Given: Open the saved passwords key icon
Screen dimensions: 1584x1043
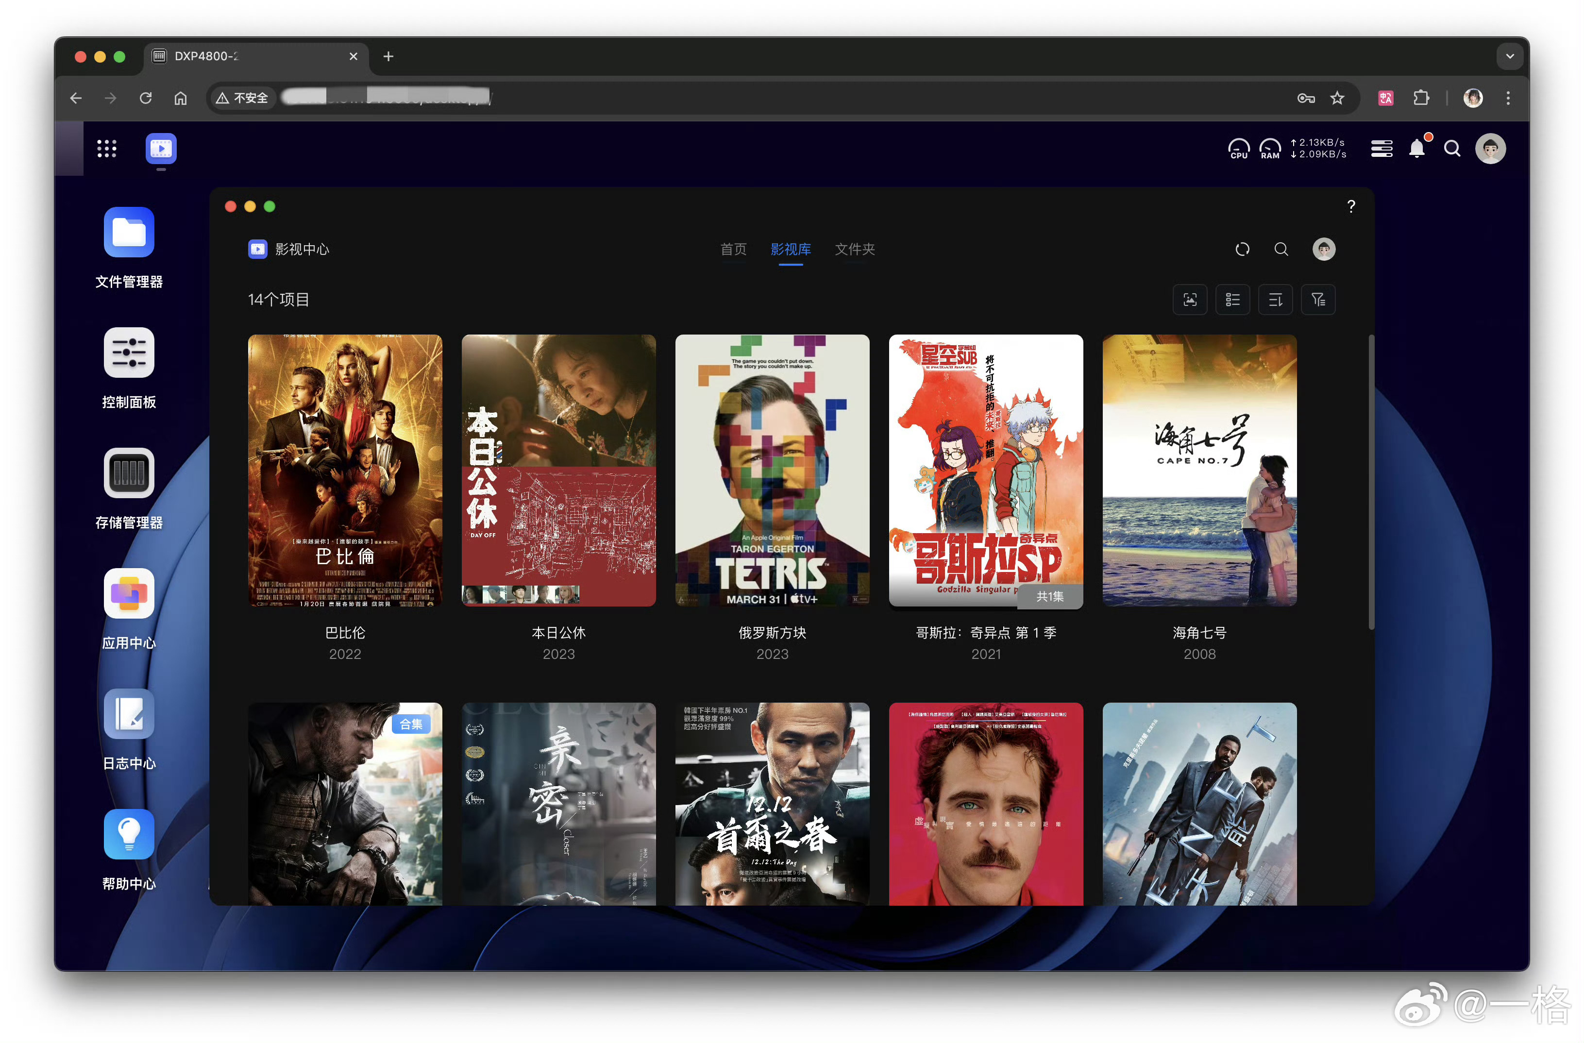Looking at the screenshot, I should pos(1306,98).
